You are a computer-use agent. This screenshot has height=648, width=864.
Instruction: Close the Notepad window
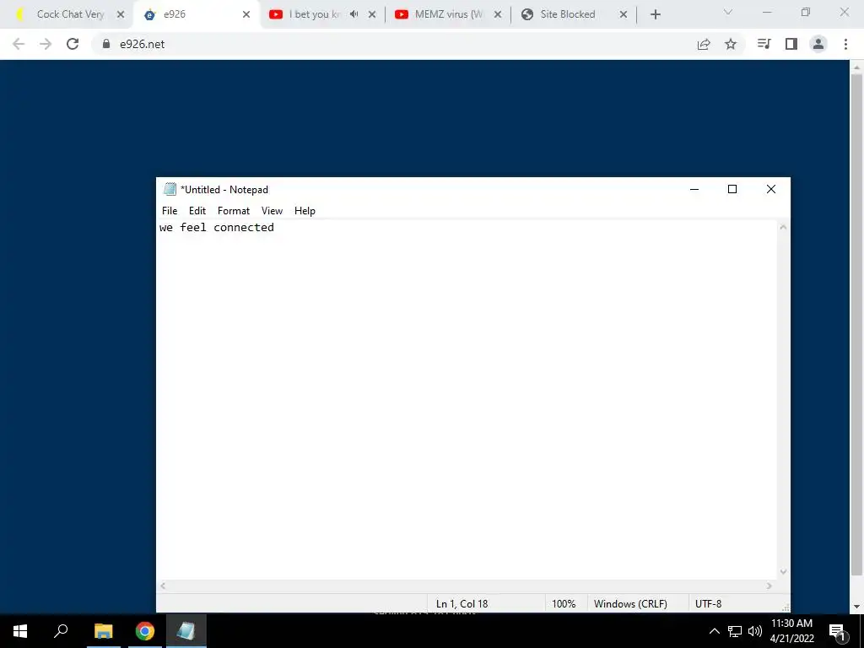point(771,189)
